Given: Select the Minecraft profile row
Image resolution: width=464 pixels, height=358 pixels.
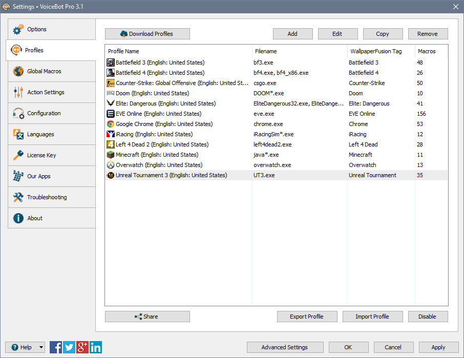Looking at the screenshot, I should pyautogui.click(x=154, y=155).
